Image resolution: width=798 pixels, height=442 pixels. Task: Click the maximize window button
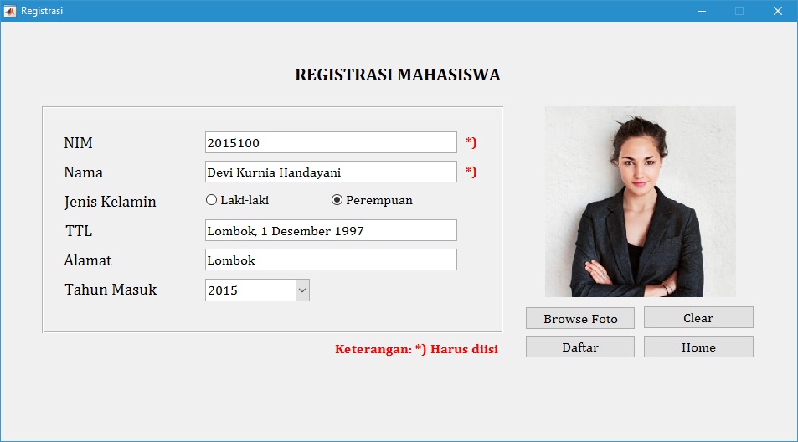(739, 11)
